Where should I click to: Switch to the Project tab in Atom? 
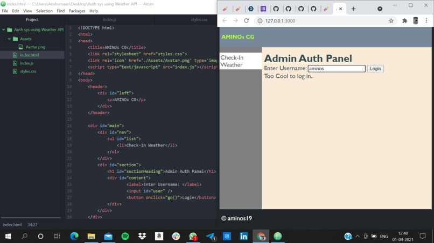pos(32,20)
